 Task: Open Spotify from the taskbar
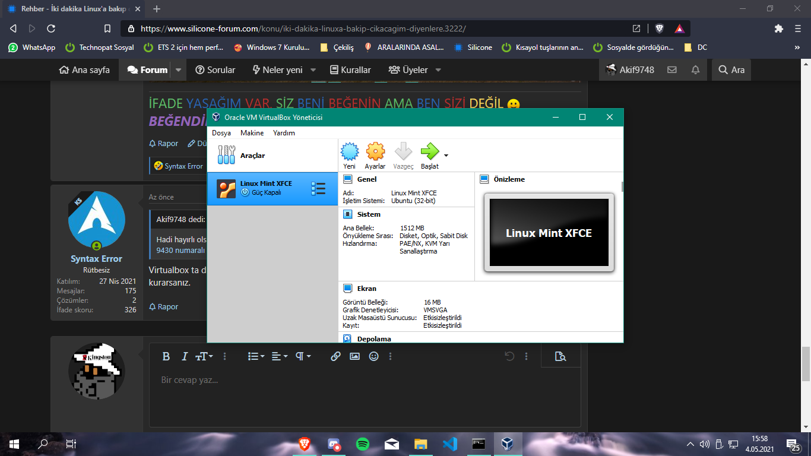(x=363, y=444)
